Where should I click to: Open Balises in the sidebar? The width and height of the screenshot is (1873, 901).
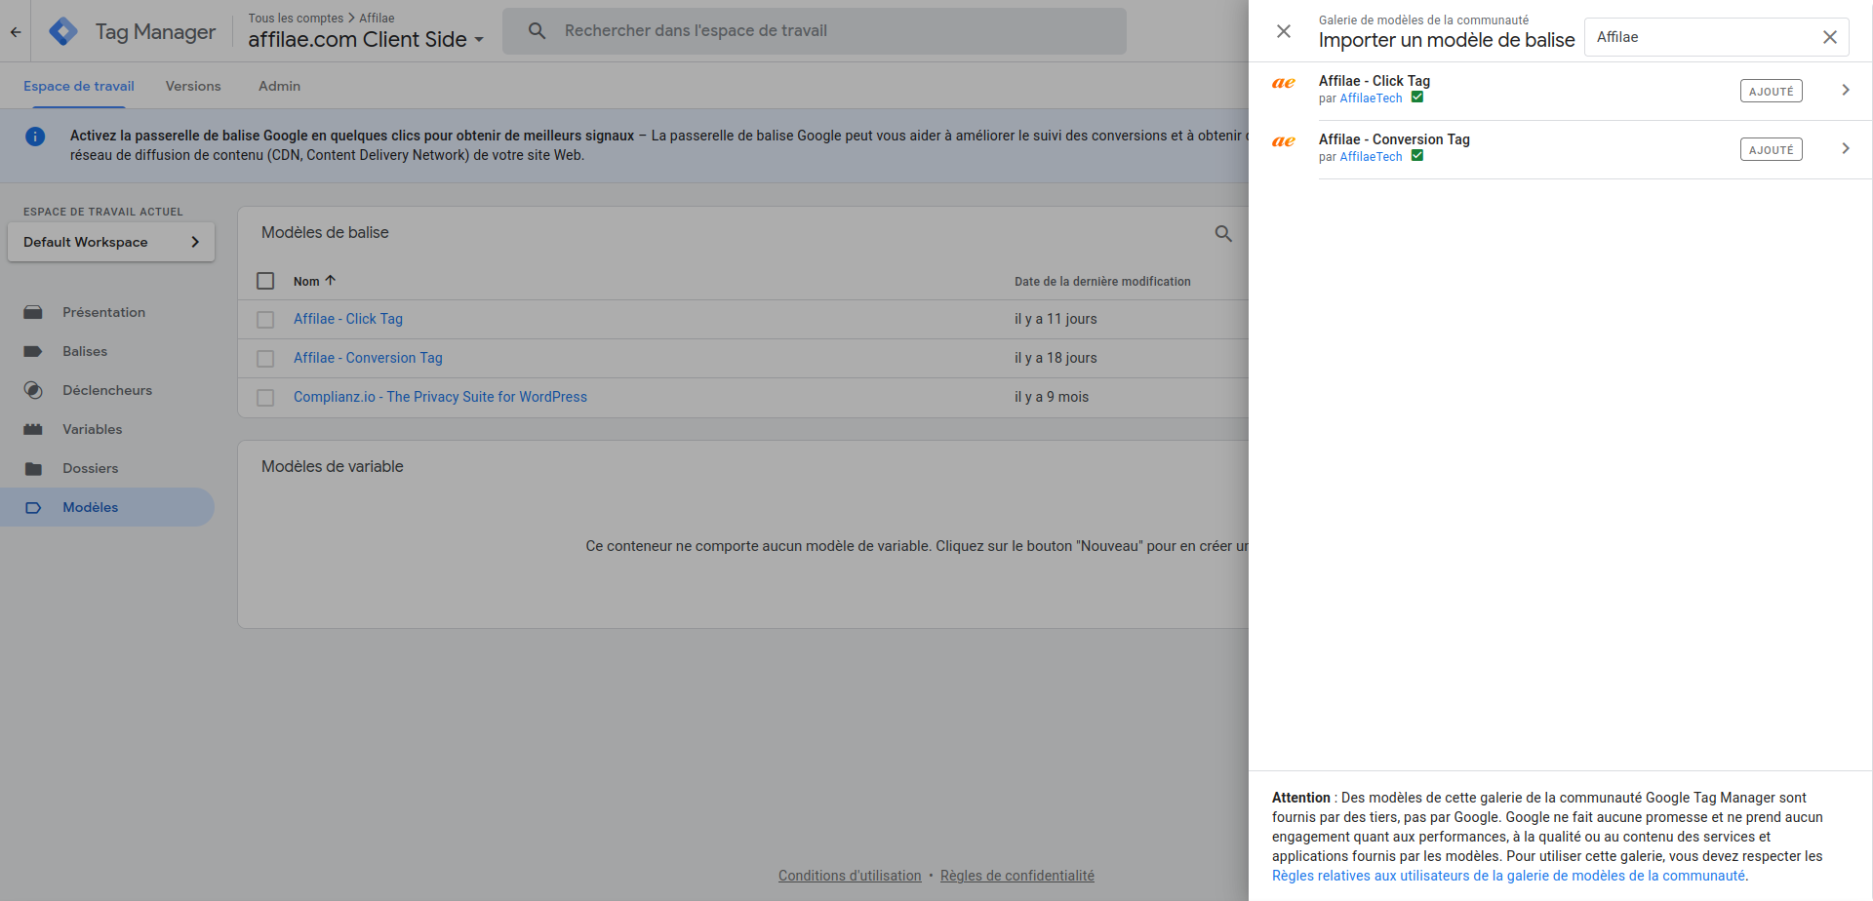(85, 351)
